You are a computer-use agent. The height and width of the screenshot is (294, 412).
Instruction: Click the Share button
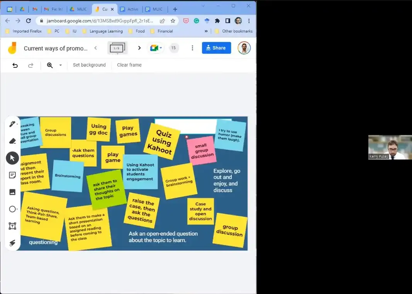click(216, 48)
